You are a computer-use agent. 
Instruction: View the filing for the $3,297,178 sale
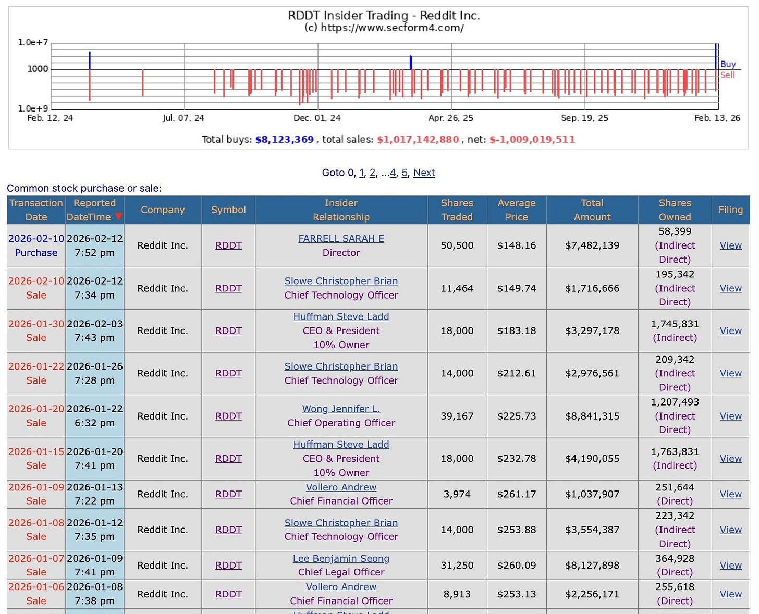730,330
